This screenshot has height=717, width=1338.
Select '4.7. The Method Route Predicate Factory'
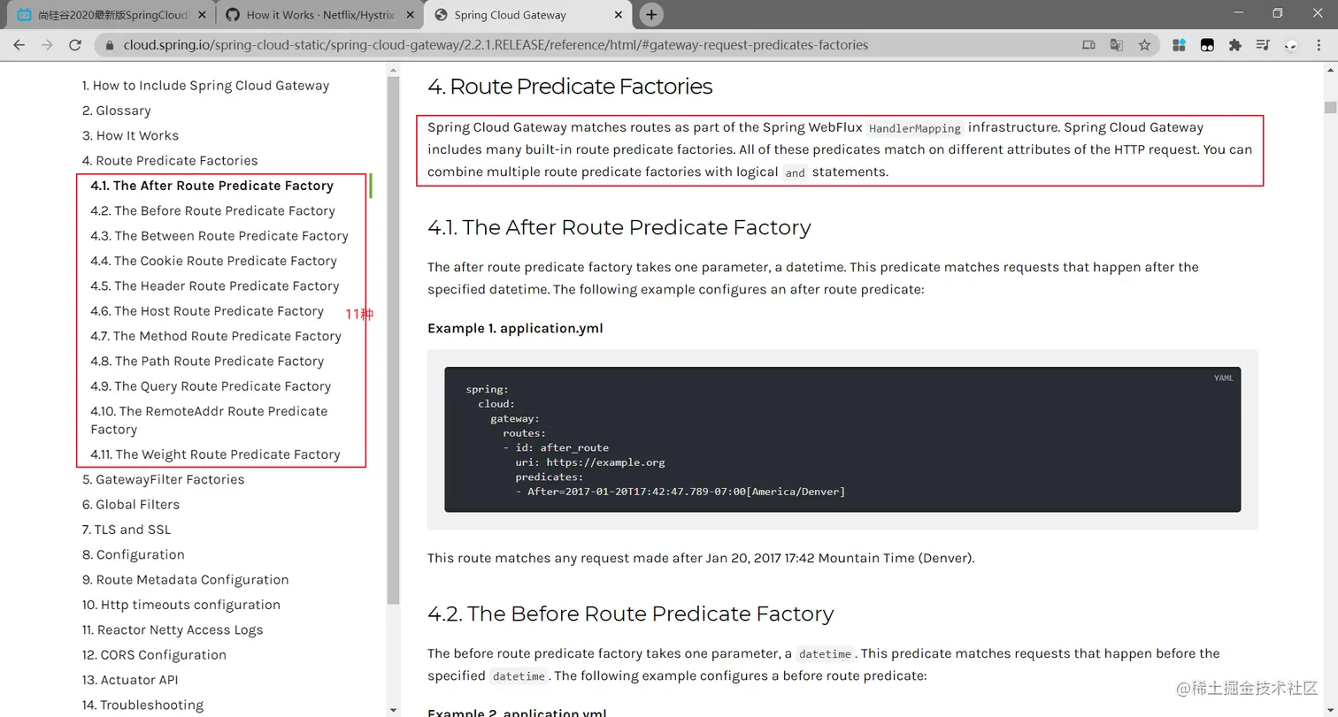(x=215, y=336)
